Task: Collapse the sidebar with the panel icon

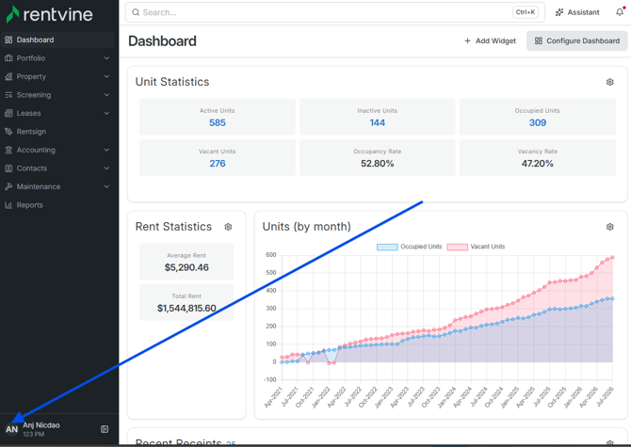Action: [x=105, y=429]
